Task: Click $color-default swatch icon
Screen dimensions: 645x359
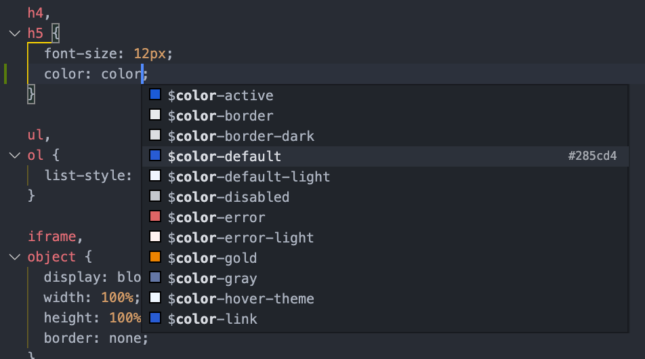Action: click(x=155, y=156)
